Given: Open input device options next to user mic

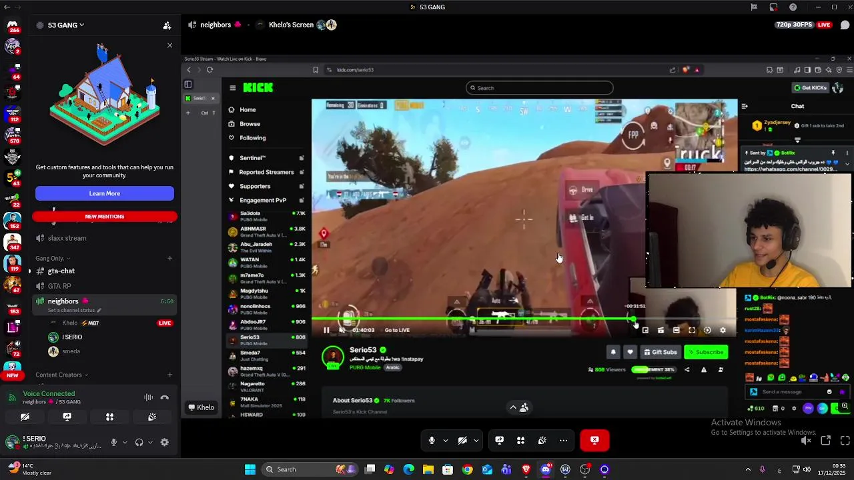Looking at the screenshot, I should point(124,443).
